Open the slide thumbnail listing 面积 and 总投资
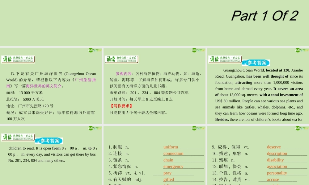The width and height of the screenshot is (309, 185). (51, 86)
